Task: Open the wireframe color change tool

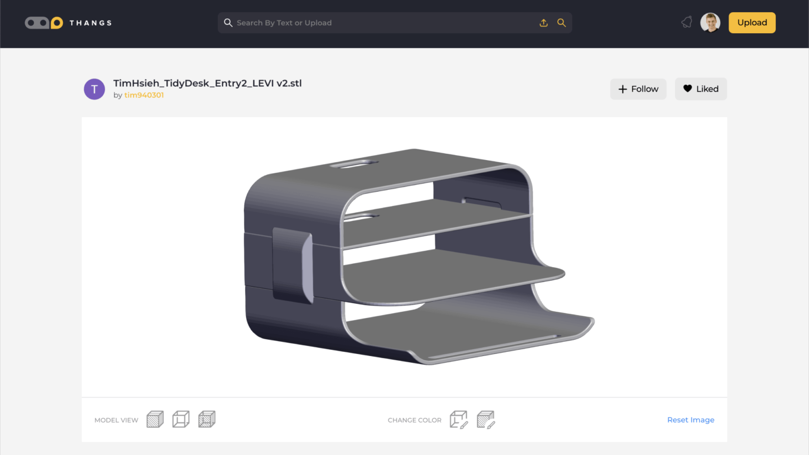Action: [458, 419]
